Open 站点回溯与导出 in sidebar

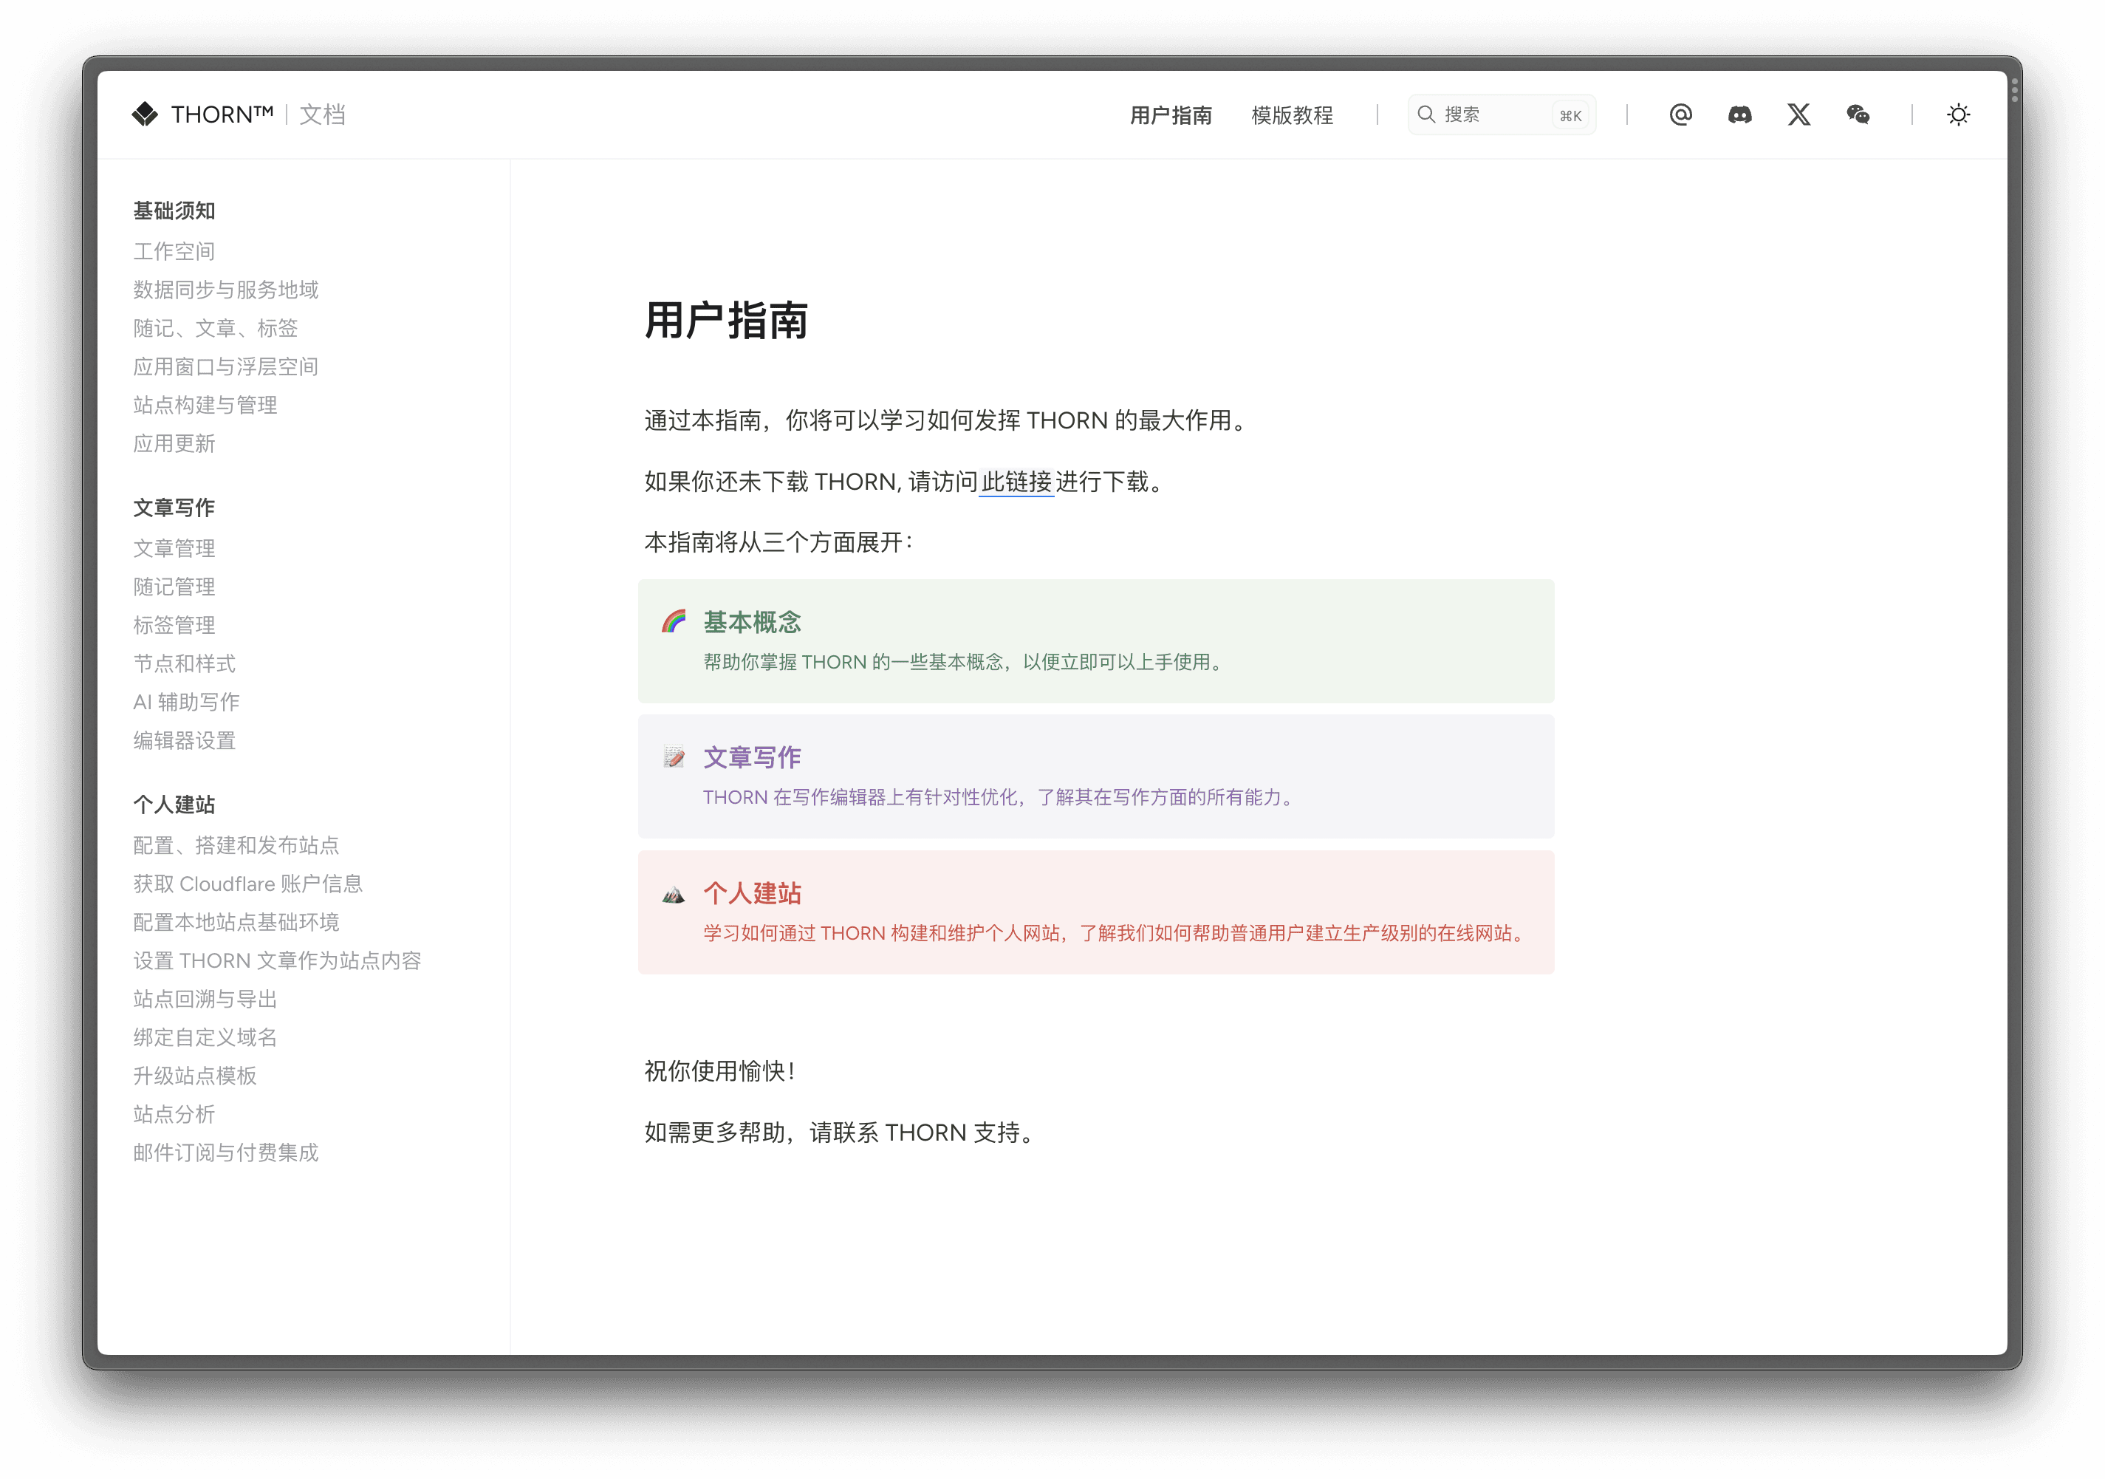205,1000
